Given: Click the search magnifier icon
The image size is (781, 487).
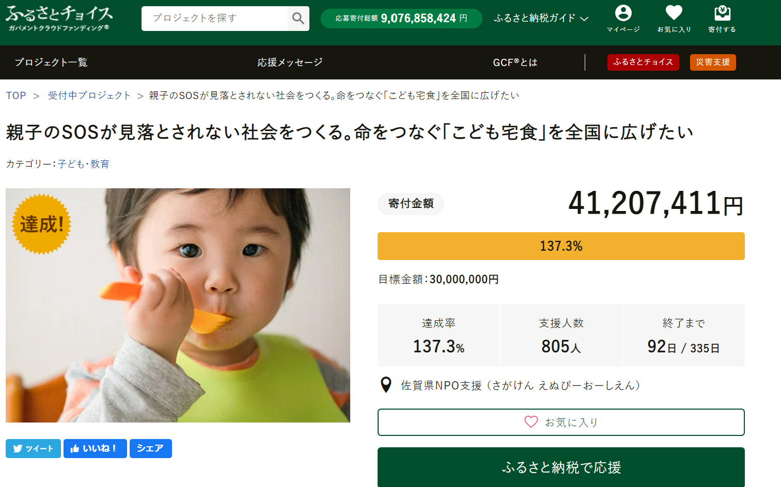Looking at the screenshot, I should [x=298, y=19].
